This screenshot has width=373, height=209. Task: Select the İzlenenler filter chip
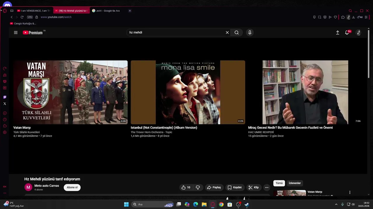point(295,183)
